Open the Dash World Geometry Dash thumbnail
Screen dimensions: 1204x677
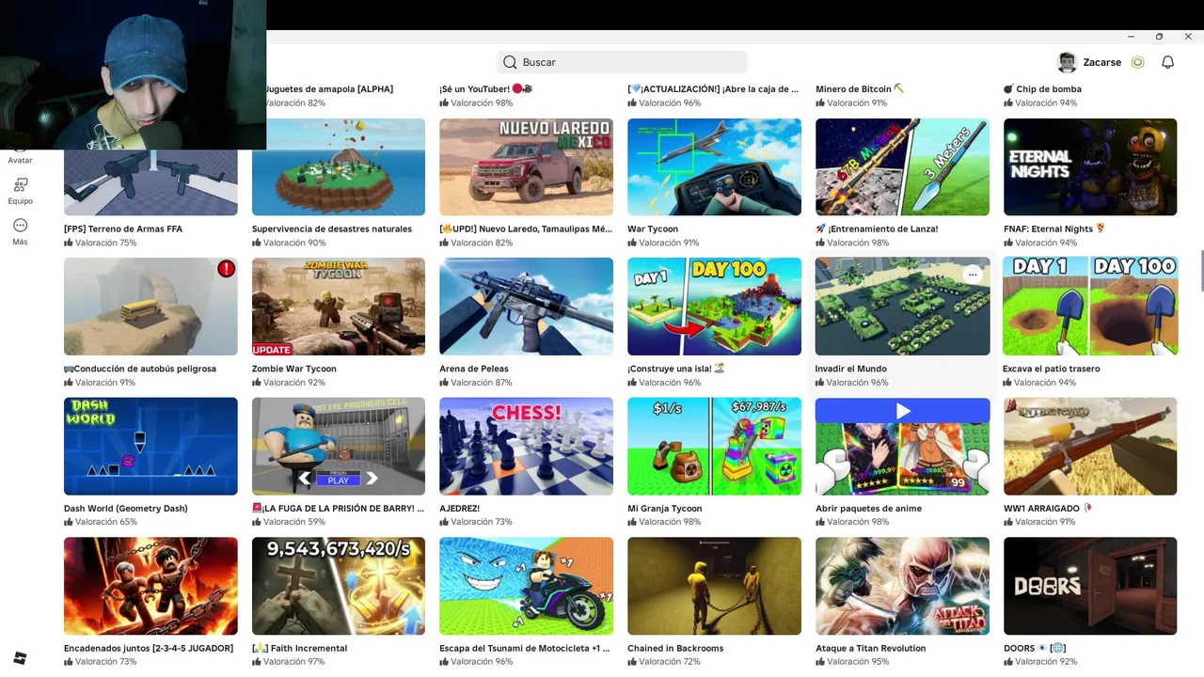click(x=150, y=447)
